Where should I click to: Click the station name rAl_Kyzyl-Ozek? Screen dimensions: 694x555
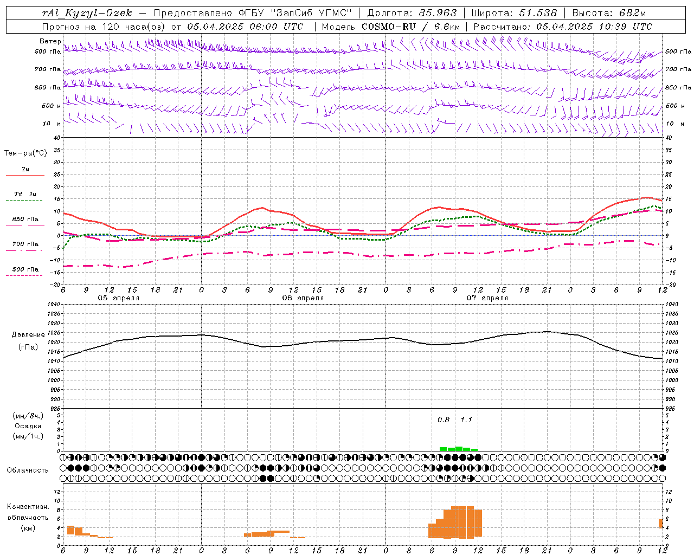click(87, 14)
